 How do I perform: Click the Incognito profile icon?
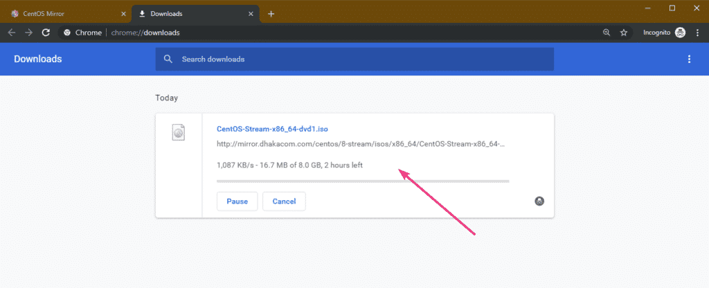(x=680, y=33)
